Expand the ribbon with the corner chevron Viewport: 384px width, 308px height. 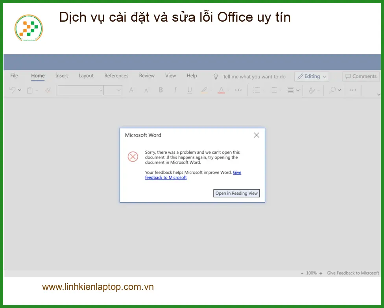[x=379, y=94]
